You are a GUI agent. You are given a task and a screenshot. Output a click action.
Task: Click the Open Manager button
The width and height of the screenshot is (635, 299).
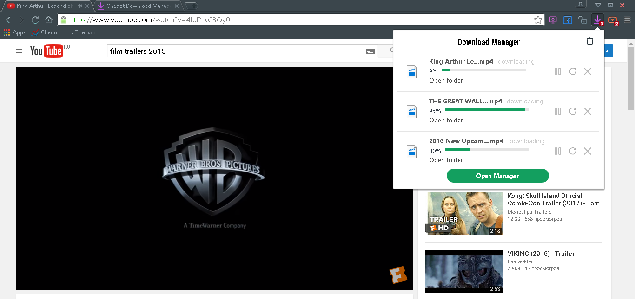click(x=497, y=176)
